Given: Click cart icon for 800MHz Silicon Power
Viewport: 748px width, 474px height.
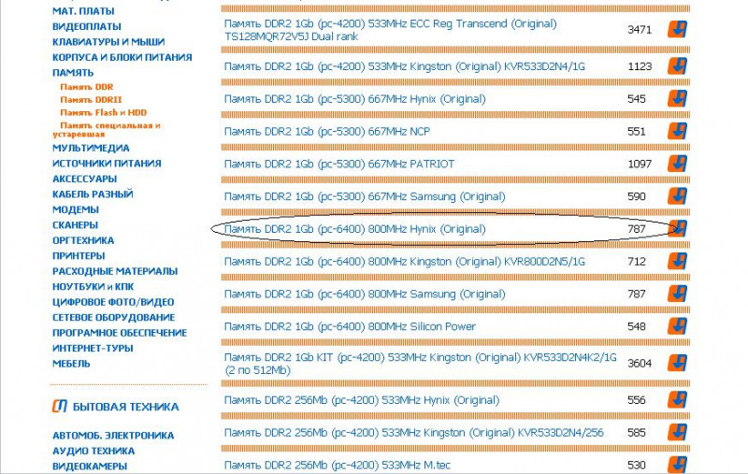Looking at the screenshot, I should pos(677,327).
